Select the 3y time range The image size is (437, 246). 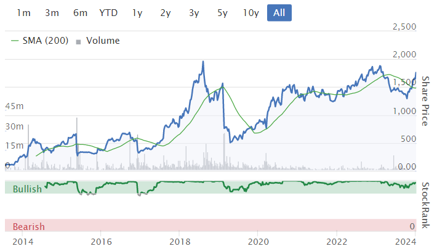194,13
